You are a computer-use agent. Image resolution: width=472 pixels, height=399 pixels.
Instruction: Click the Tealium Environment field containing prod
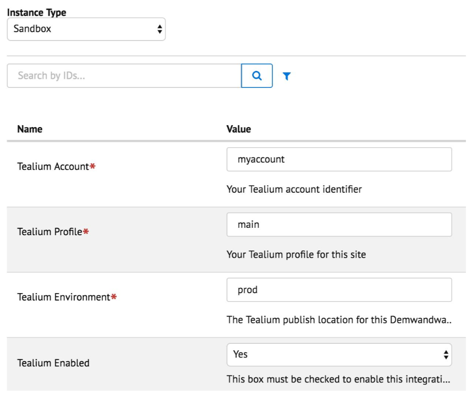click(339, 290)
